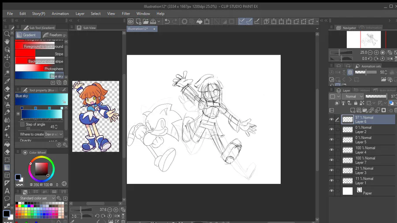The image size is (397, 223).
Task: Select the Auto select magic wand tool
Action: (7, 73)
